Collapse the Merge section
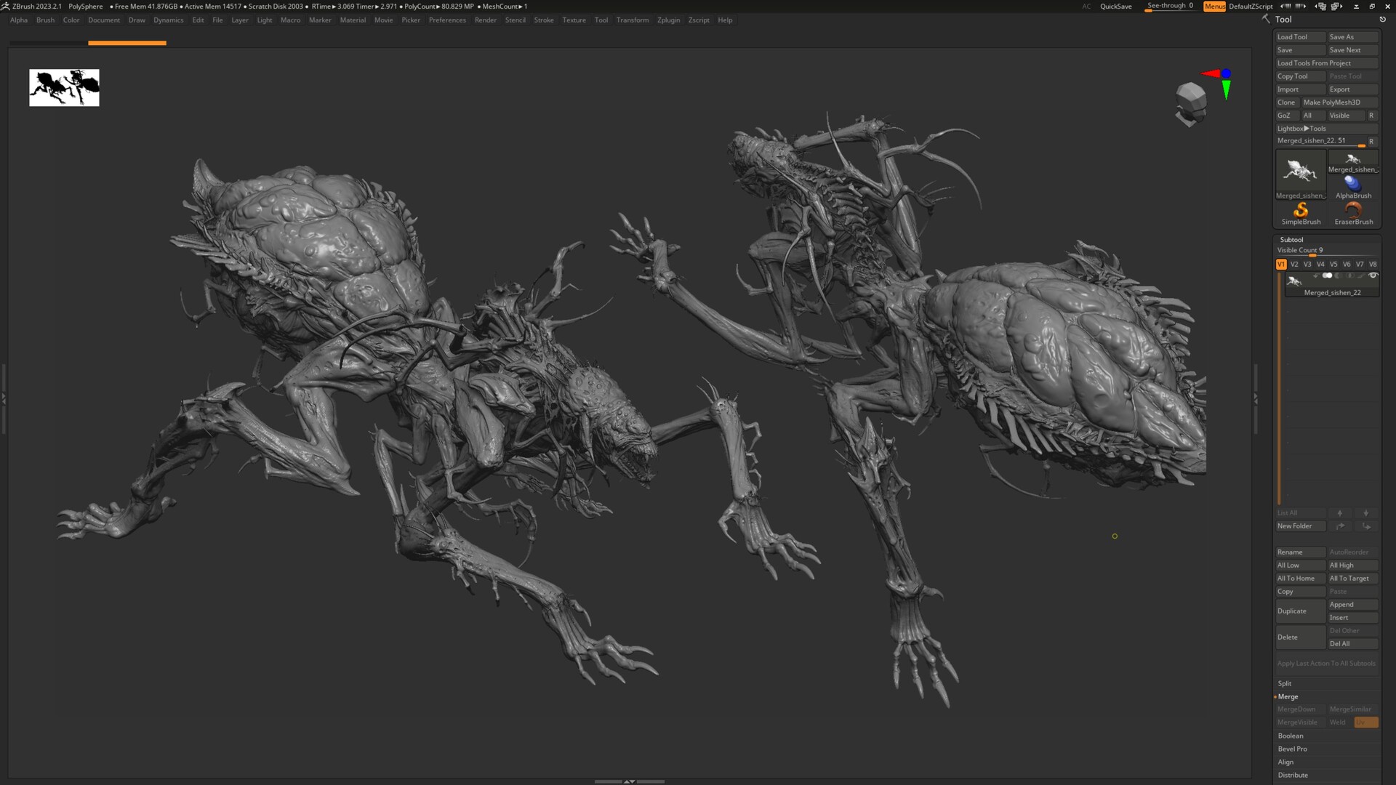 pos(1288,696)
